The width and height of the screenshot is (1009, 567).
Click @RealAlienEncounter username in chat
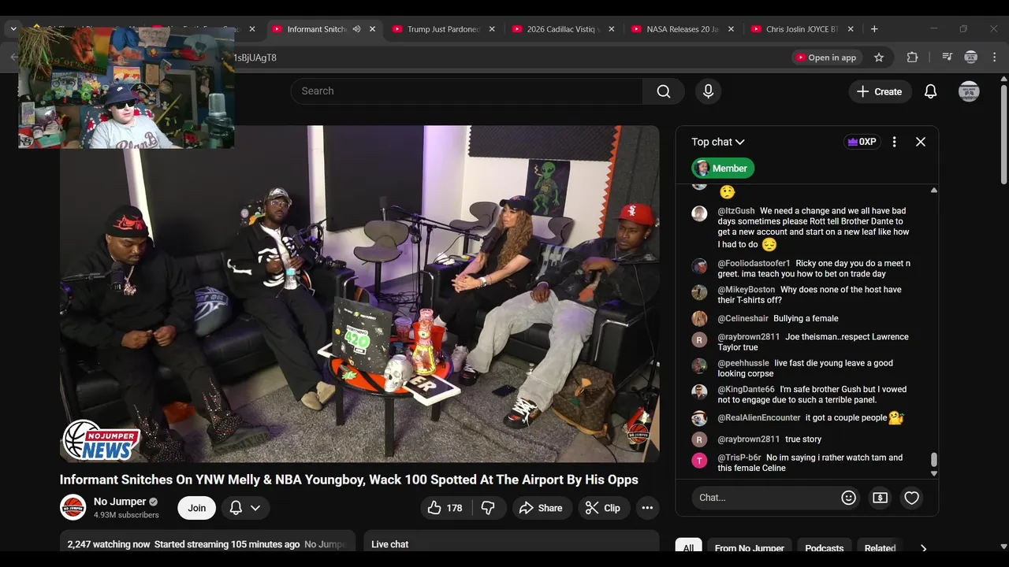click(x=758, y=418)
